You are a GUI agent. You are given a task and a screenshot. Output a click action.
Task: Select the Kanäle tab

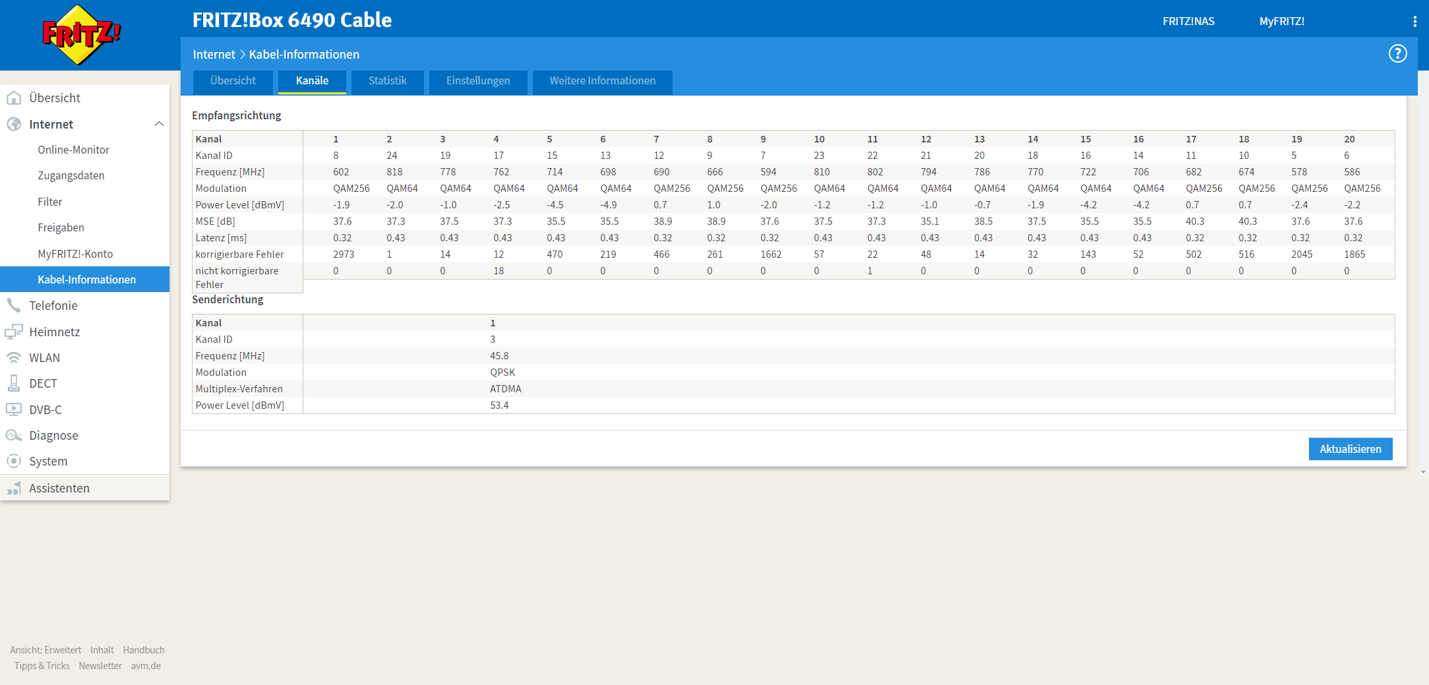click(312, 82)
